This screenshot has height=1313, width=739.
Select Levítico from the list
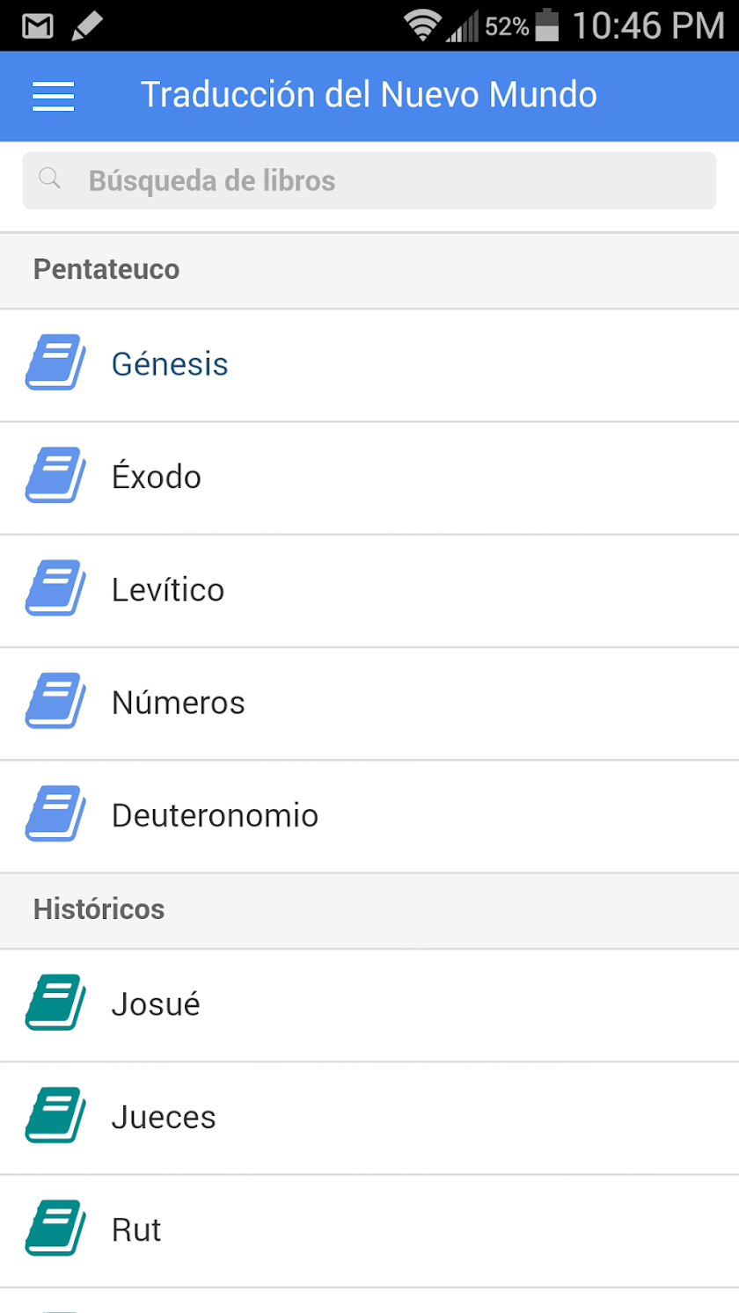point(168,590)
